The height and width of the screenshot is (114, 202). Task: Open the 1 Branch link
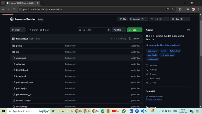(x=33, y=30)
